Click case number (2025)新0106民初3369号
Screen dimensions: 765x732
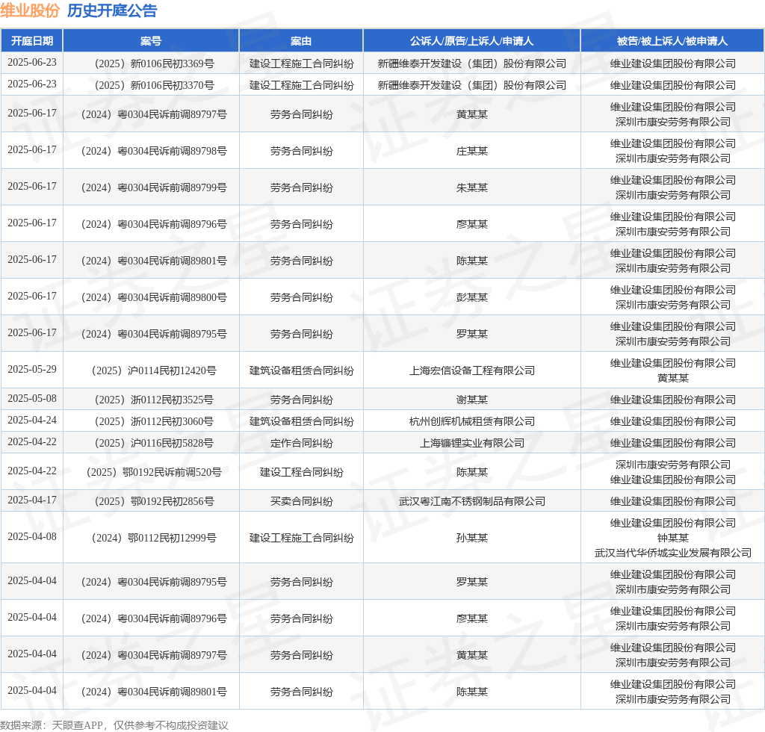(154, 63)
